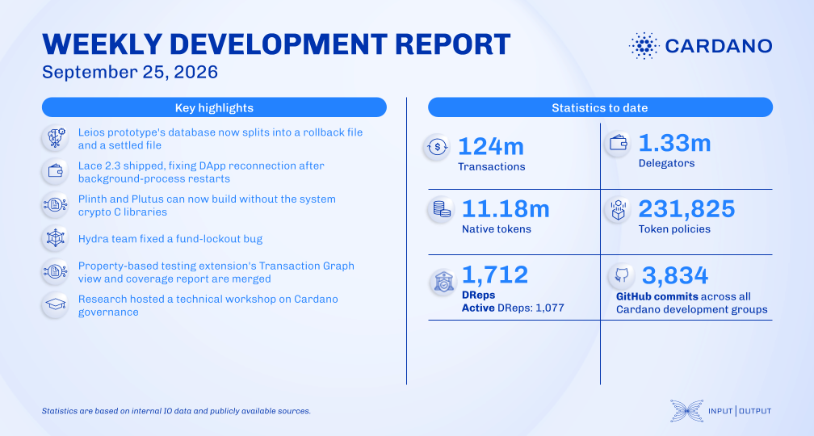Click the Transactions dollar-cycle icon
The width and height of the screenshot is (814, 436).
coord(437,148)
